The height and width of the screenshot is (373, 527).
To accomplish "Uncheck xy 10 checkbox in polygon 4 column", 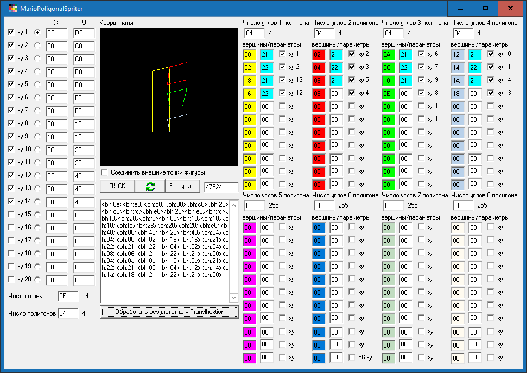I will pyautogui.click(x=491, y=54).
